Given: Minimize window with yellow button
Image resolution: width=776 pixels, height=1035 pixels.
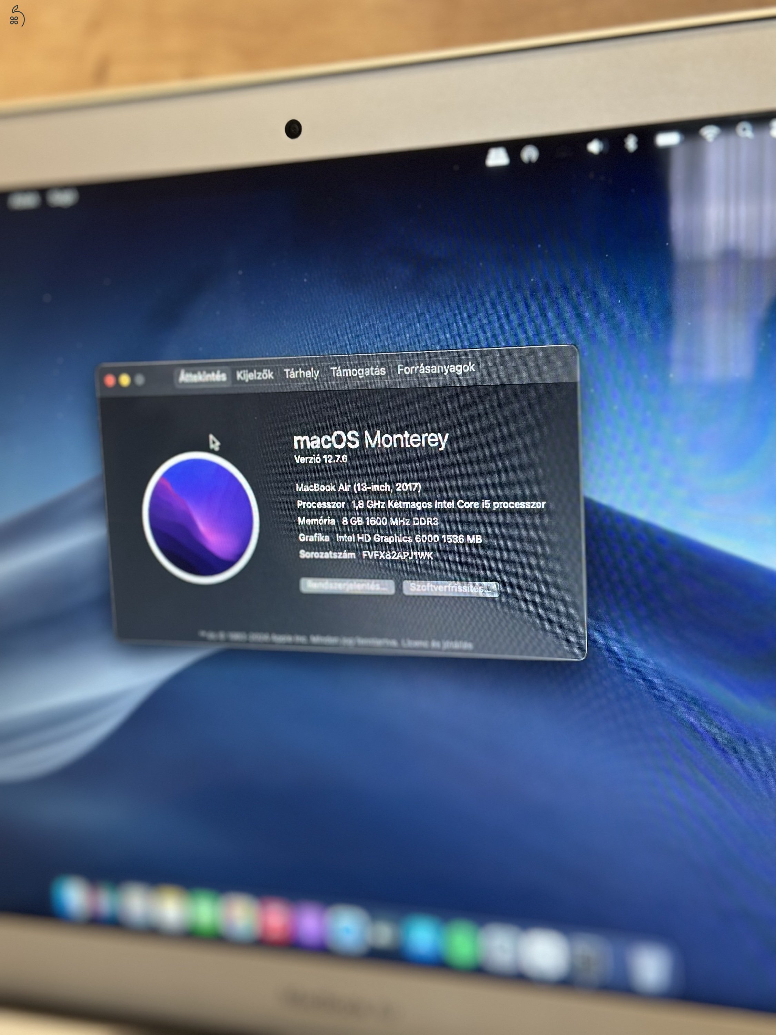Looking at the screenshot, I should click(125, 381).
